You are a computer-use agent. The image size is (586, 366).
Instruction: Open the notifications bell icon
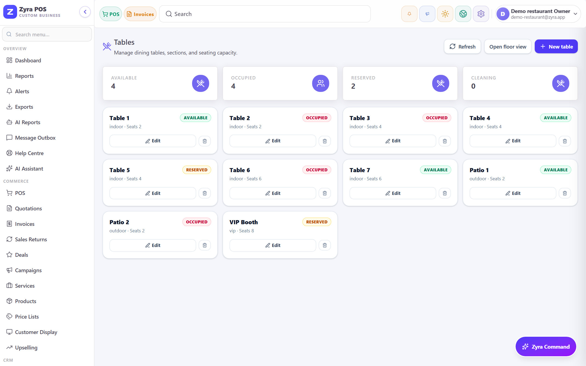point(409,14)
